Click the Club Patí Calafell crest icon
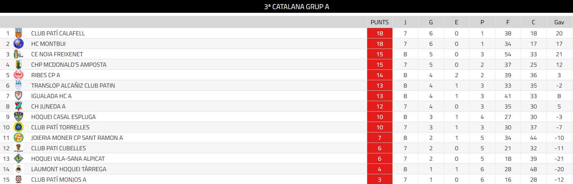 click(x=19, y=33)
